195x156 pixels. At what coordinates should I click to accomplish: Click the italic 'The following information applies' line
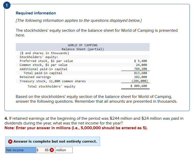79,20
